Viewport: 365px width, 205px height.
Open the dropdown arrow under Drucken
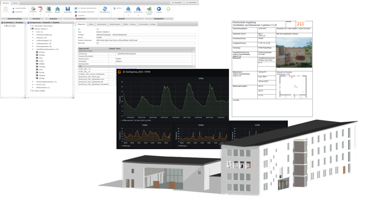[33, 15]
